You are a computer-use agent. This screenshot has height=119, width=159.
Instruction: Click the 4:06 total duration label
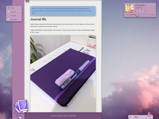(x=153, y=15)
